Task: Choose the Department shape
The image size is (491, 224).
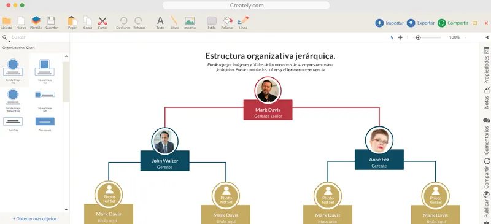Action: point(45,124)
